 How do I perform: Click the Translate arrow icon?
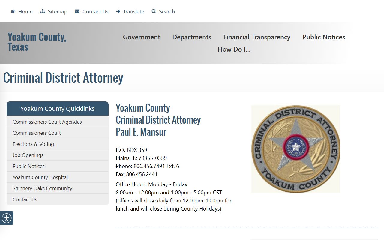[x=118, y=11]
